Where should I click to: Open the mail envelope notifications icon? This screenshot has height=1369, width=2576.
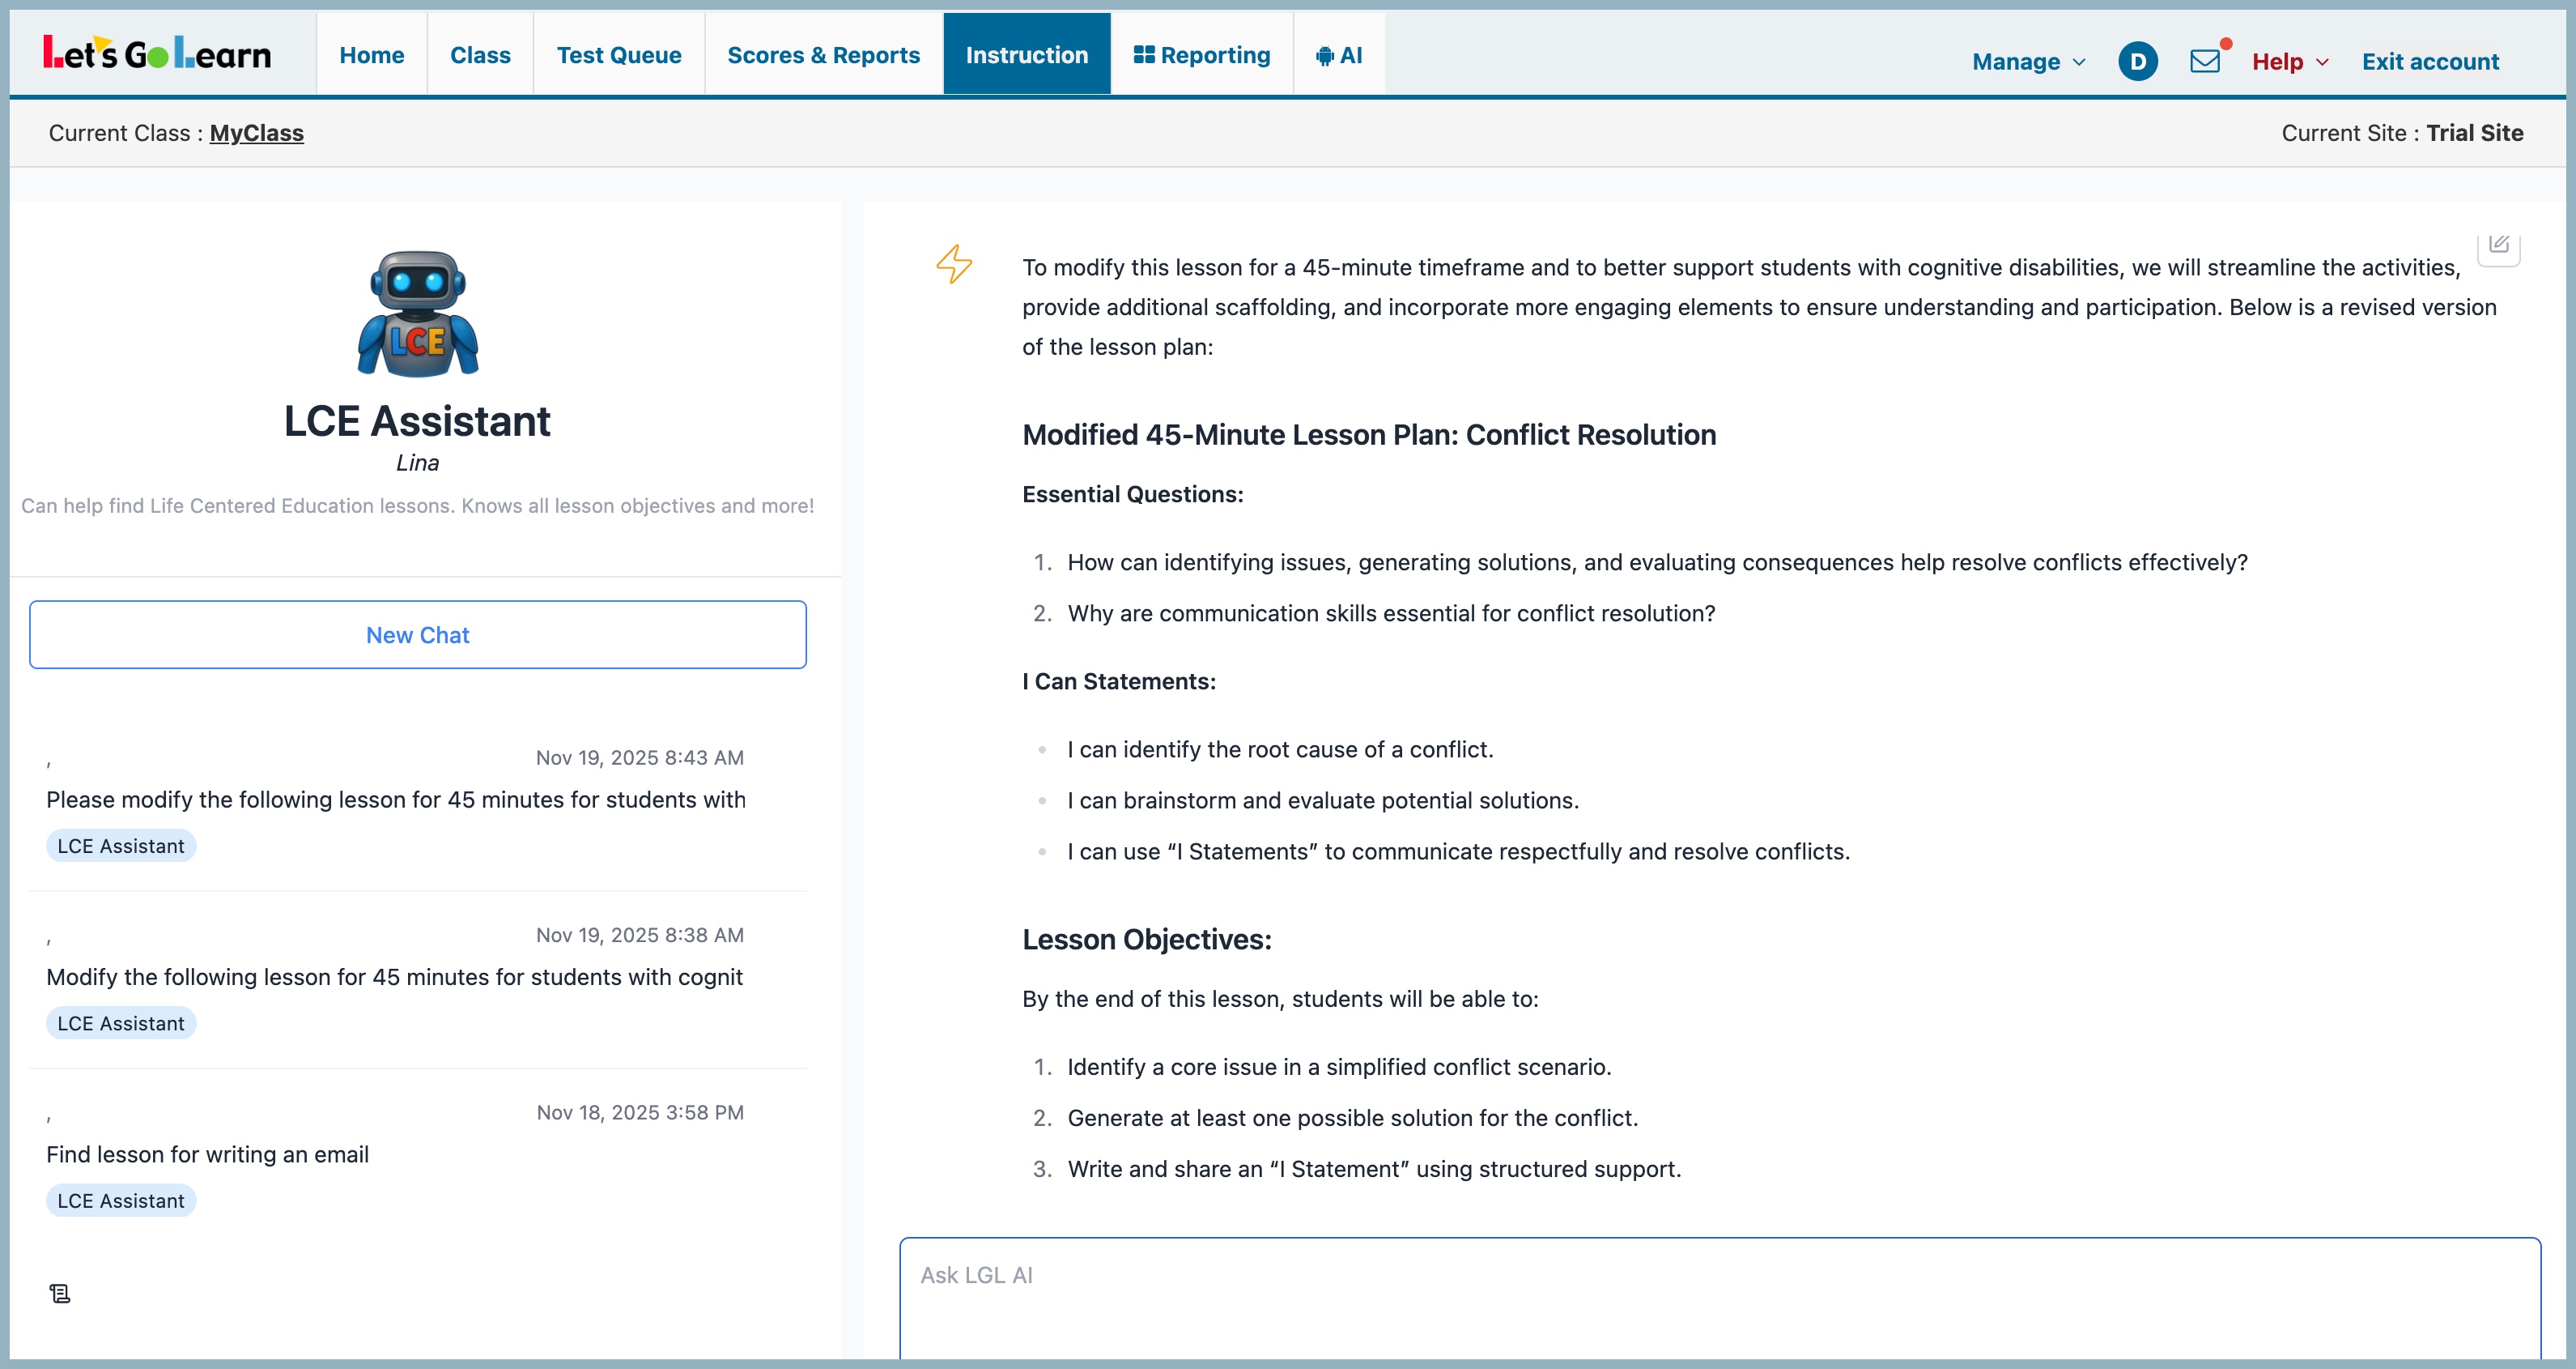[2204, 61]
